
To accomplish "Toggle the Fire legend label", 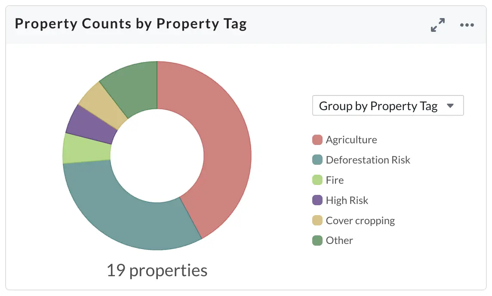I will pos(335,180).
